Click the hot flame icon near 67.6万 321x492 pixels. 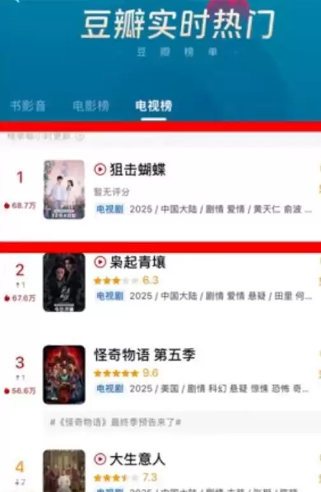6,298
